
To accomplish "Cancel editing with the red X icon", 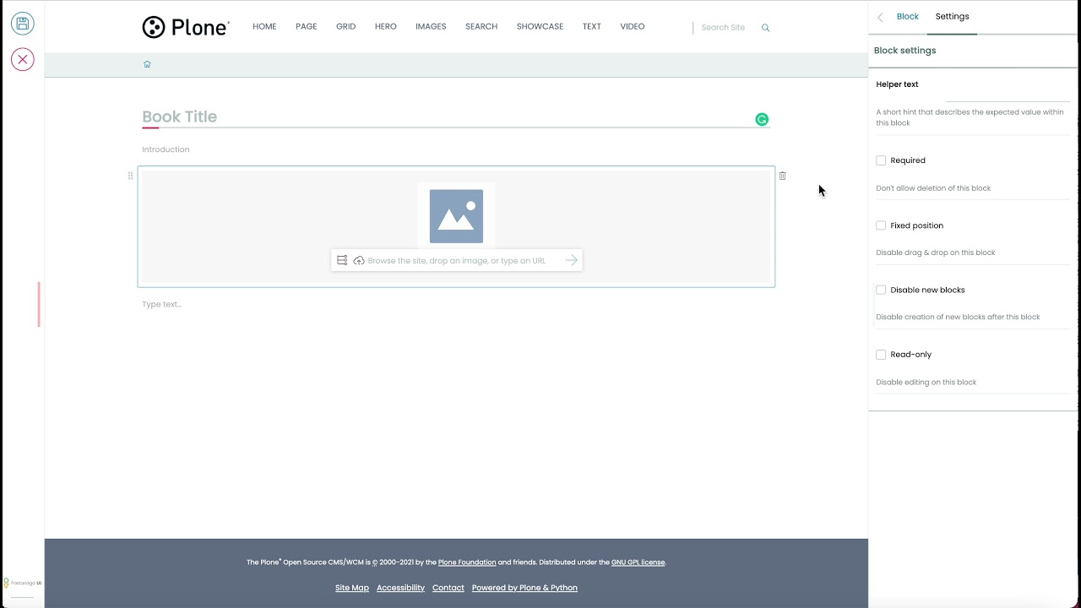I will coord(23,59).
